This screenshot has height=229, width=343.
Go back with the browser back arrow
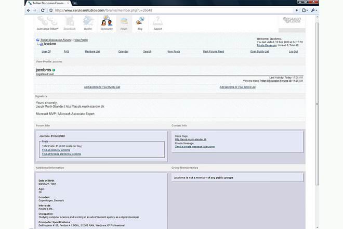(x=29, y=10)
